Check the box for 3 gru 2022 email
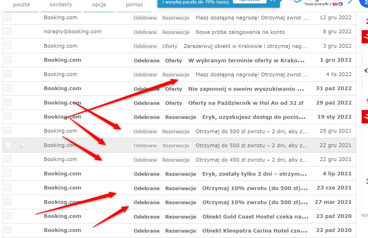The height and width of the screenshot is (238, 368). click(x=8, y=45)
